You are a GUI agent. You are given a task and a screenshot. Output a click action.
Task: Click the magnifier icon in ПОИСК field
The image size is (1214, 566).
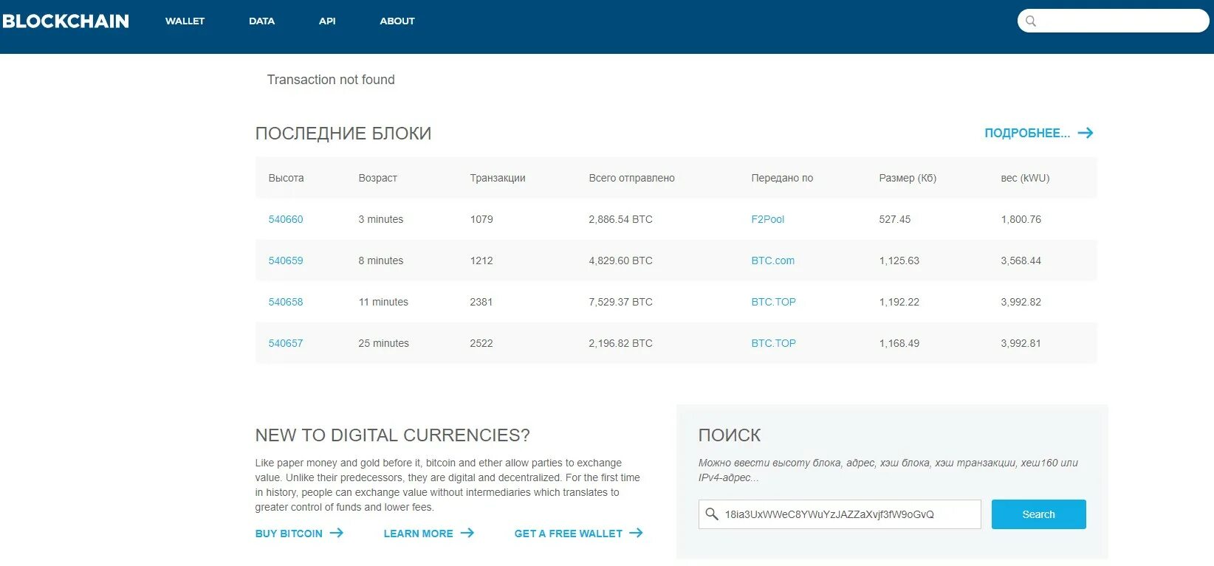pos(712,514)
